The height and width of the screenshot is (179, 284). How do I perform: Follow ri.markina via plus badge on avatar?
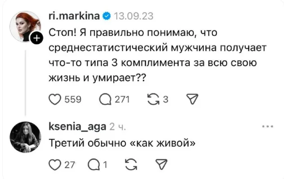click(37, 38)
